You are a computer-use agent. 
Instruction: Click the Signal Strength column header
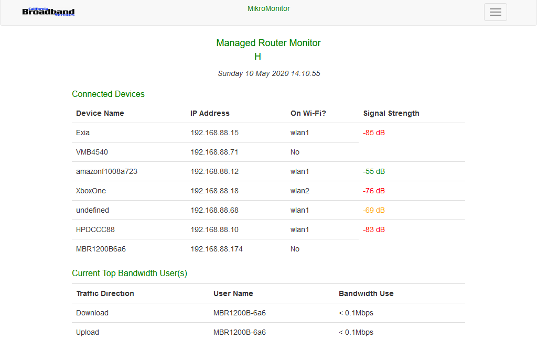[391, 113]
